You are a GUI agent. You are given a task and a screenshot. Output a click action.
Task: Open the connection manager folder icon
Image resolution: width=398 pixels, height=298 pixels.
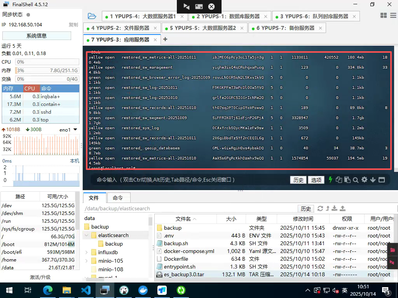92,16
